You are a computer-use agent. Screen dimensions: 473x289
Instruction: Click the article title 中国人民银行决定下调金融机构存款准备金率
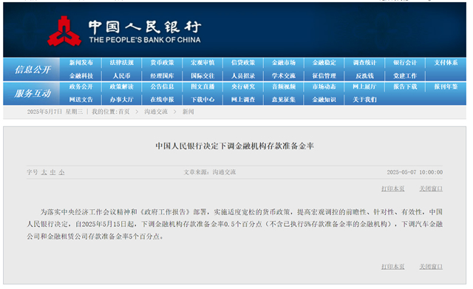(x=235, y=146)
